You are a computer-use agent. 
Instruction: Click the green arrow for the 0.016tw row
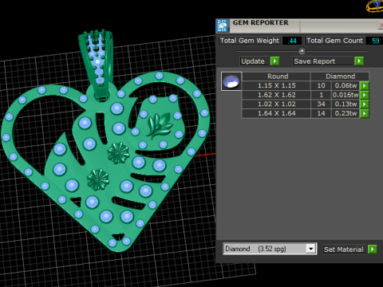click(x=365, y=95)
